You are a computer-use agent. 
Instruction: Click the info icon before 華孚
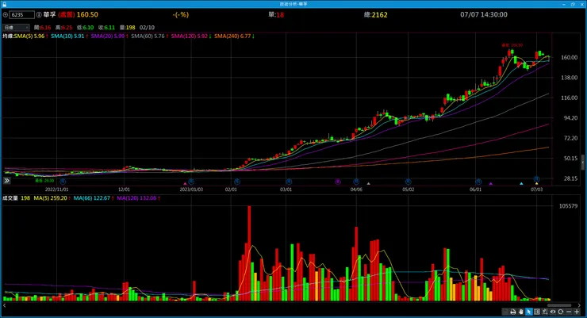coord(39,15)
